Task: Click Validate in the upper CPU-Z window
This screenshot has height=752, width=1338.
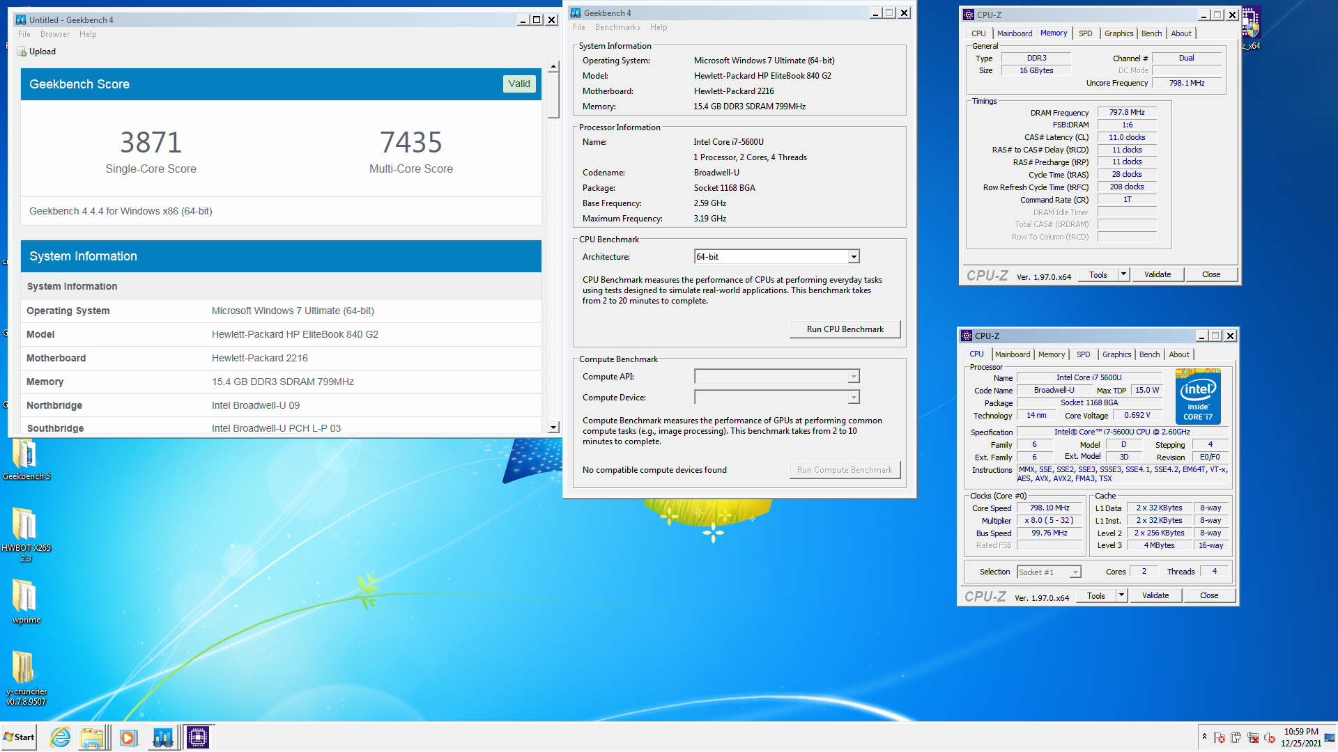Action: point(1158,274)
